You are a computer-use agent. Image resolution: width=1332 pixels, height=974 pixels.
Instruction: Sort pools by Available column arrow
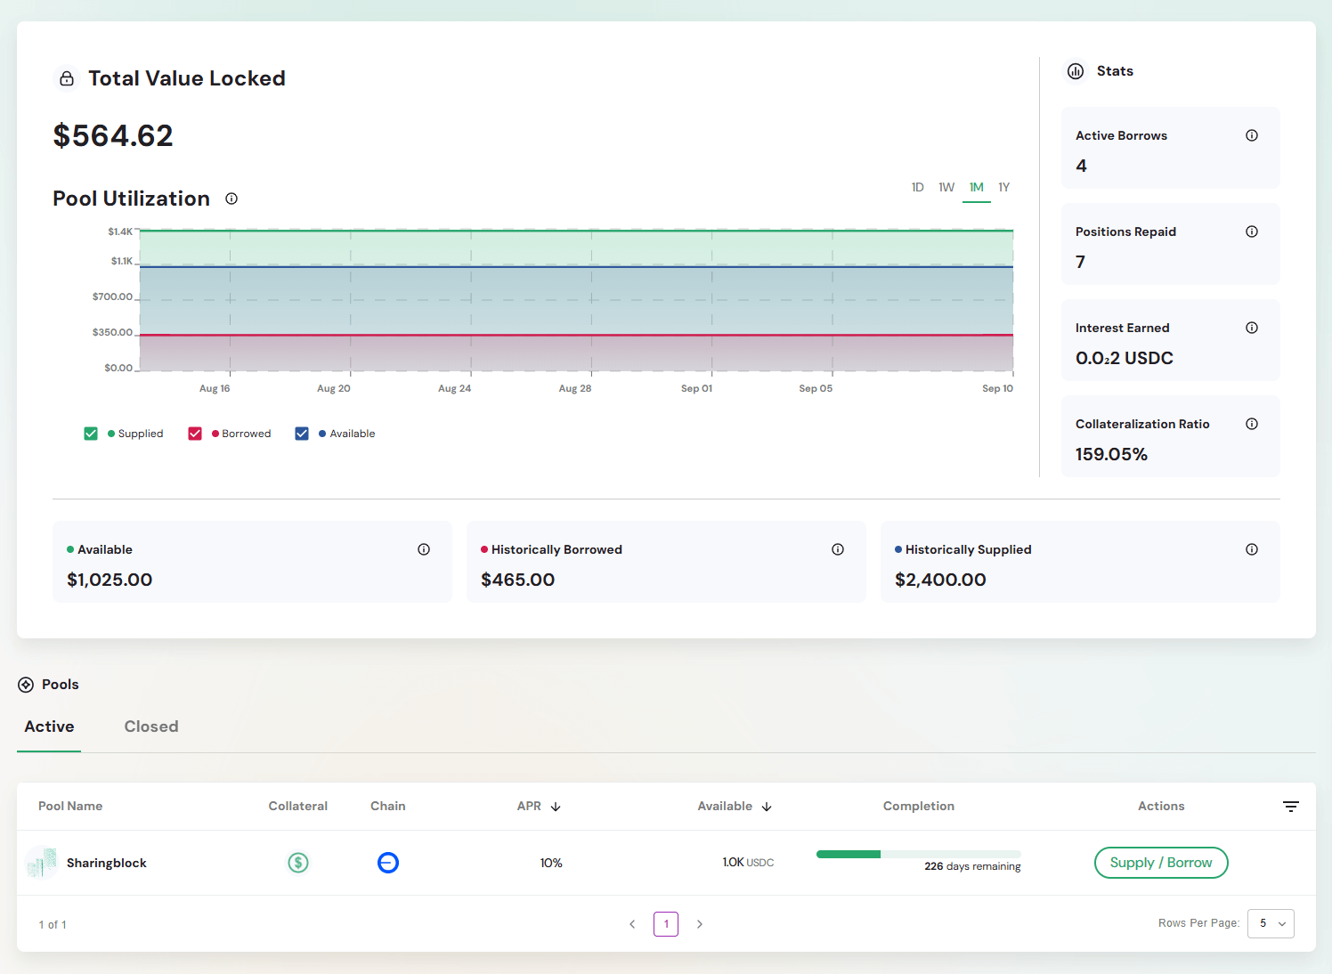[x=767, y=807]
